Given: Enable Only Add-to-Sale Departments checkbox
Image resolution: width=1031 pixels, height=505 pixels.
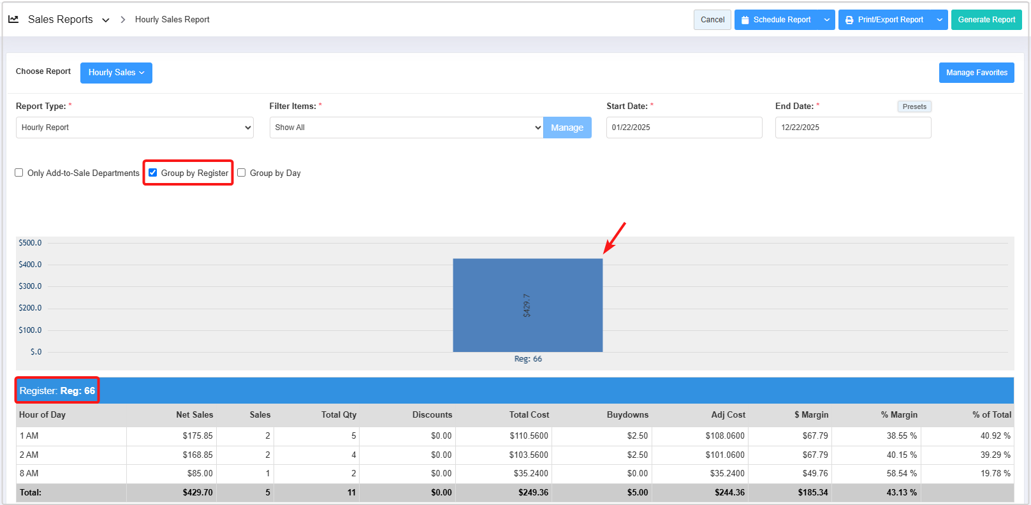Looking at the screenshot, I should click(x=19, y=173).
